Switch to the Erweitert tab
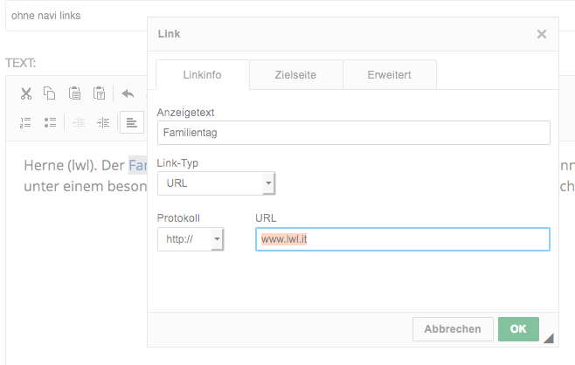 click(x=390, y=75)
